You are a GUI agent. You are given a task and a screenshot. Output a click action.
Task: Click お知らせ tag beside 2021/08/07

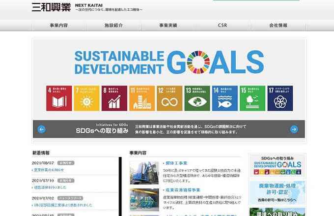pyautogui.click(x=66, y=163)
